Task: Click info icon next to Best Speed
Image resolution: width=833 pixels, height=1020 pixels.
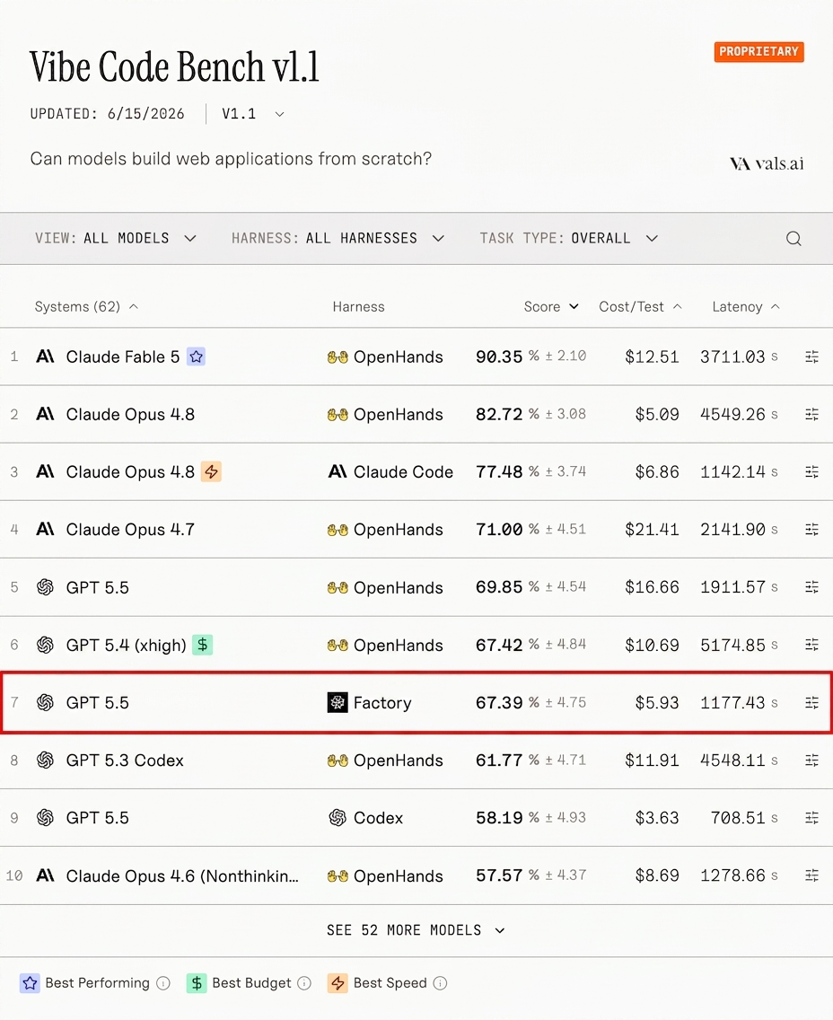Action: 440,983
